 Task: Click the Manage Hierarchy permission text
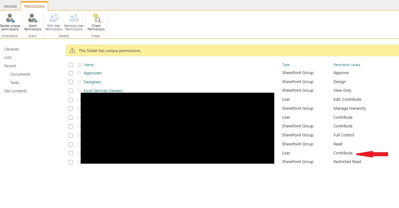pyautogui.click(x=350, y=108)
